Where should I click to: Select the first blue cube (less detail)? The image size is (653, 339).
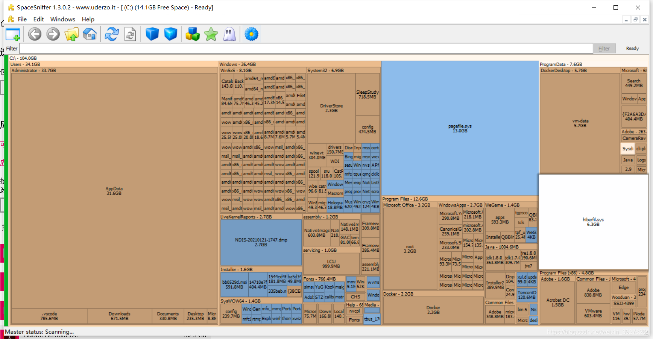pyautogui.click(x=152, y=34)
